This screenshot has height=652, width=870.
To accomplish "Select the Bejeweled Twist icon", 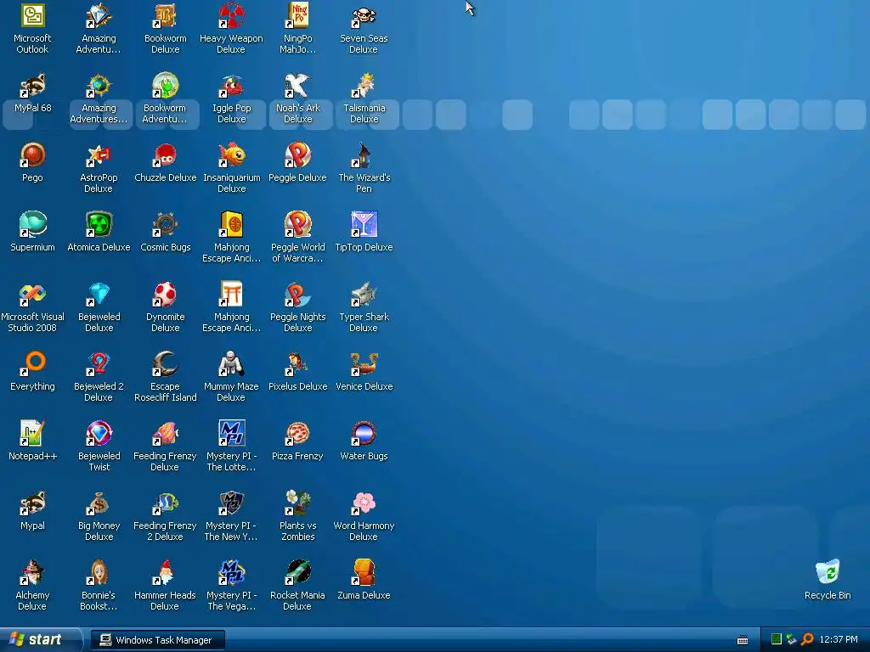I will 99,434.
